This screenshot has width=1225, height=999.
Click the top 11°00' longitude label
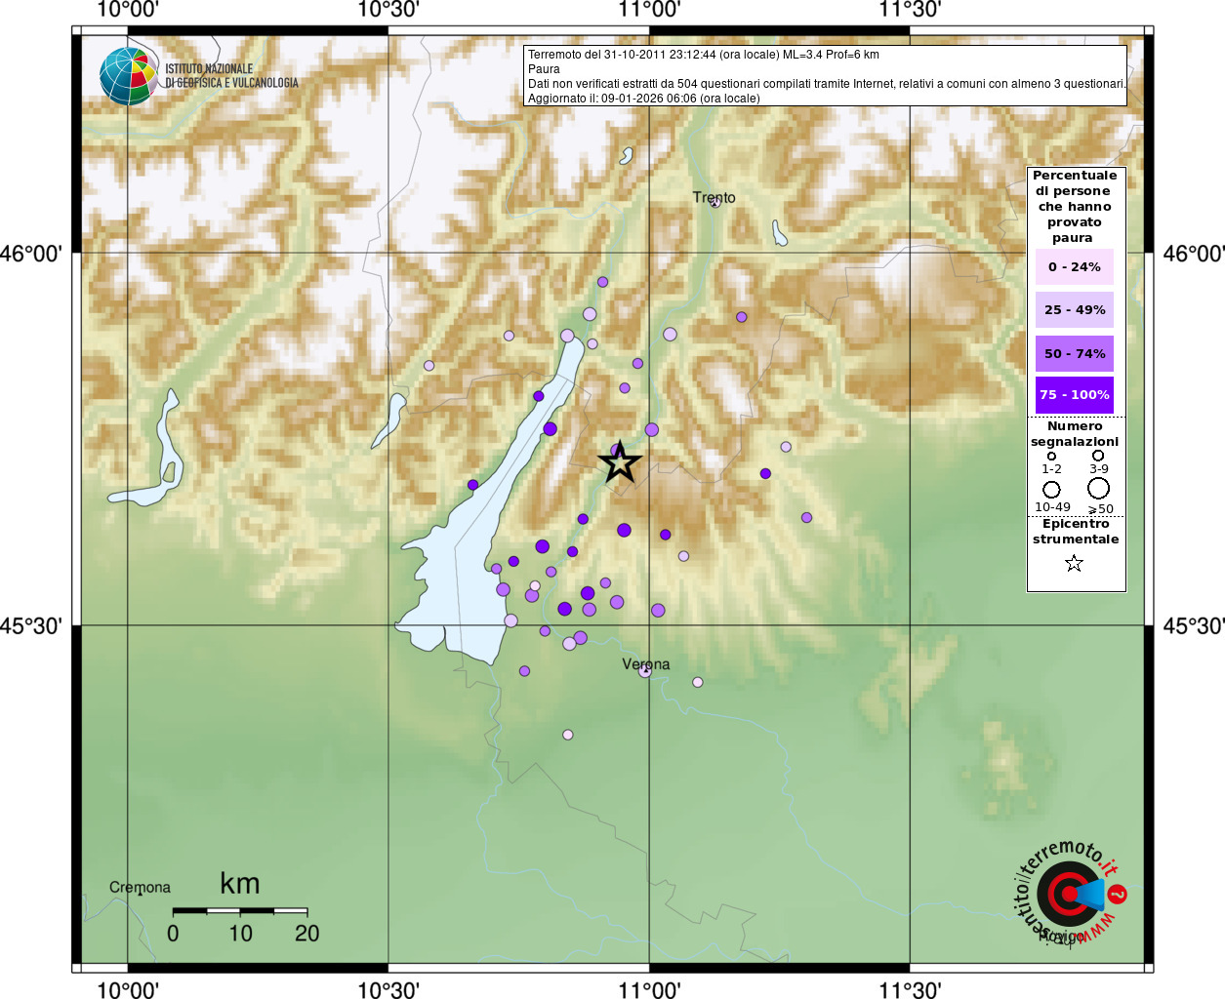649,10
